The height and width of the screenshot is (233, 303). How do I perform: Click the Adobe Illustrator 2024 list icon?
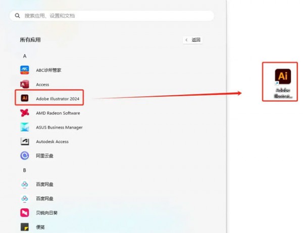pyautogui.click(x=25, y=98)
